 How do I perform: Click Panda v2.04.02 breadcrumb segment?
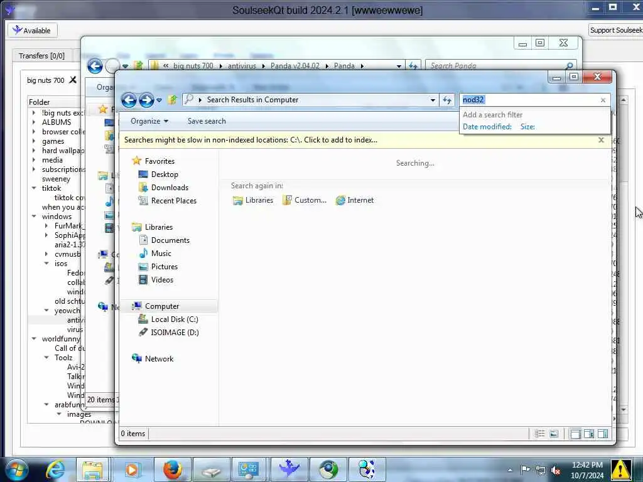(294, 65)
